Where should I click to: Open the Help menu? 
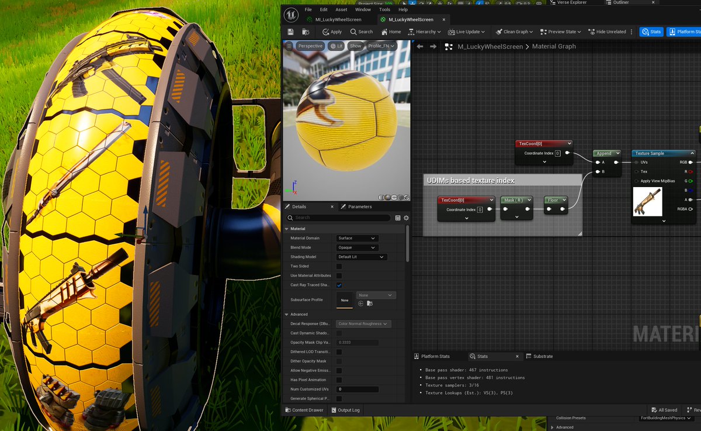403,9
